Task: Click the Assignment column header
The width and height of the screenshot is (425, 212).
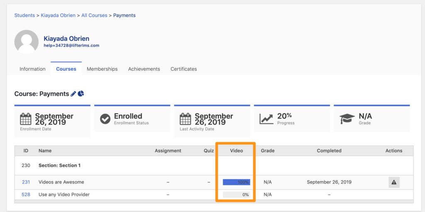Action: click(x=168, y=151)
